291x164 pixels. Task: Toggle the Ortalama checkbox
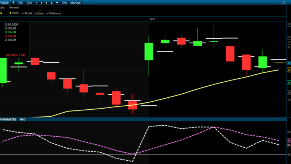click(53, 13)
